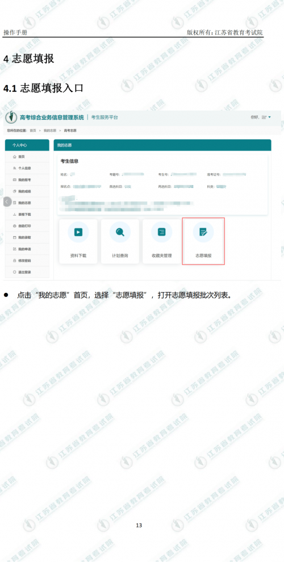Click the instruction sentence starting 点击“我的志愿”首页
The height and width of the screenshot is (562, 284).
[x=124, y=296]
